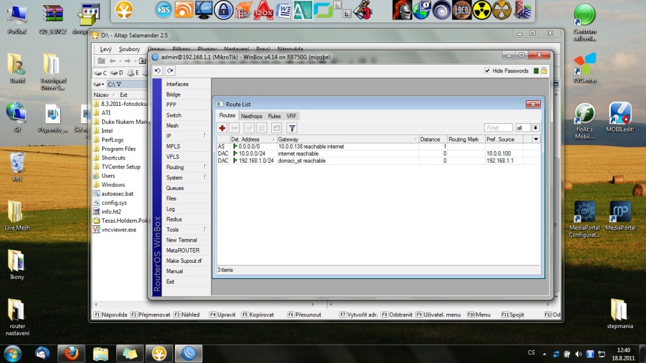The width and height of the screenshot is (646, 363).
Task: Click the comment icon in Route List toolbar
Action: [277, 128]
